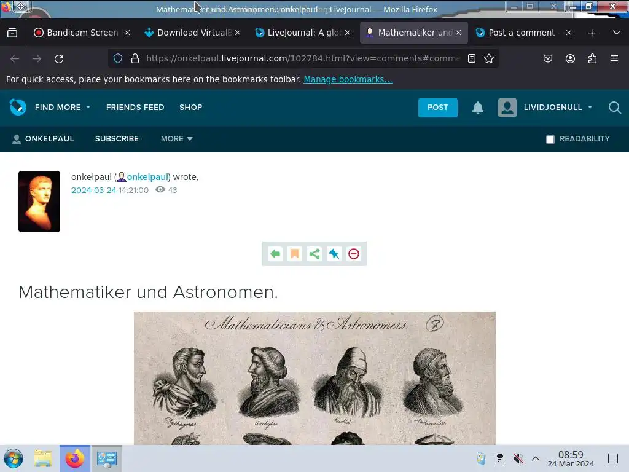Open Manage bookmarks link
The width and height of the screenshot is (629, 472).
pos(348,79)
